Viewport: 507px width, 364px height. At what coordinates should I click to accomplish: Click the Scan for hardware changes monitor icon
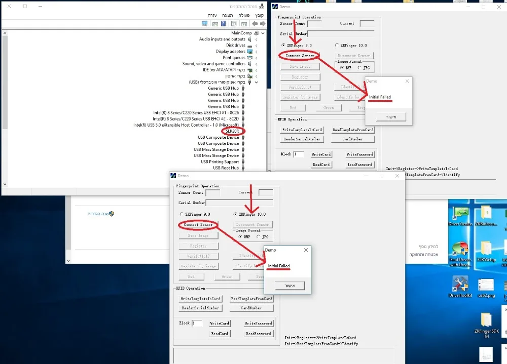click(204, 24)
